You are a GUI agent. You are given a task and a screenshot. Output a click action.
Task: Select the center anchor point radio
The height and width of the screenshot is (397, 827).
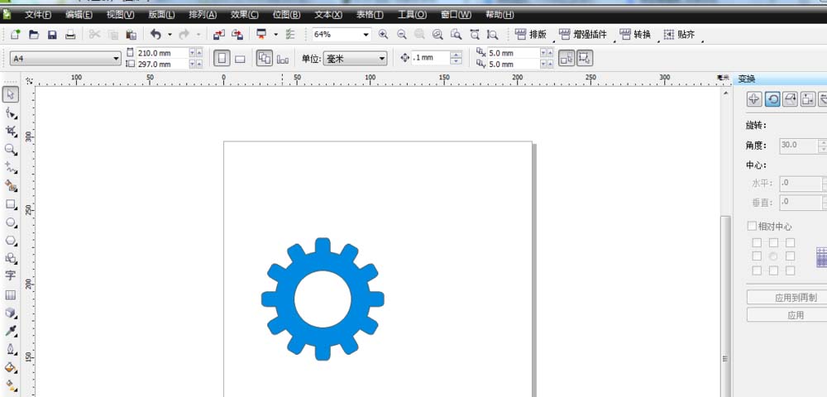point(773,256)
